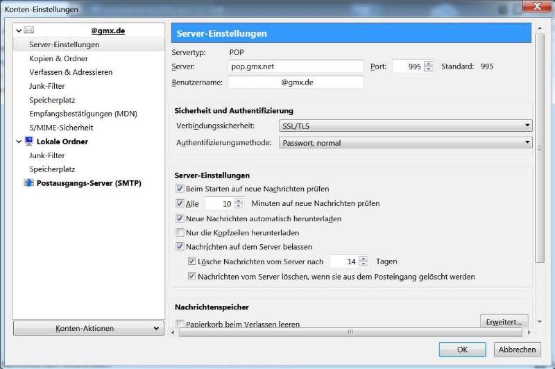Open 'Verfassen & Adressieren' settings
Screen dimensions: 555x369
(71, 72)
